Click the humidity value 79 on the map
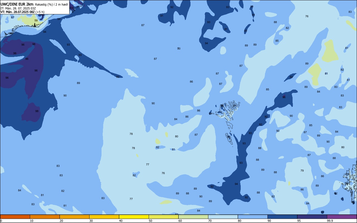Image resolution: width=357 pixels, height=223 pixels. click(302, 171)
